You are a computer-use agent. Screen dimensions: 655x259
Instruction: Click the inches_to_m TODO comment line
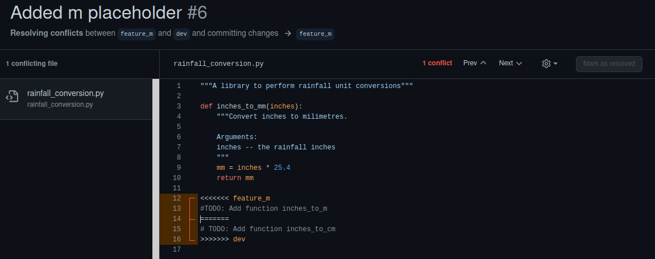[x=263, y=208]
